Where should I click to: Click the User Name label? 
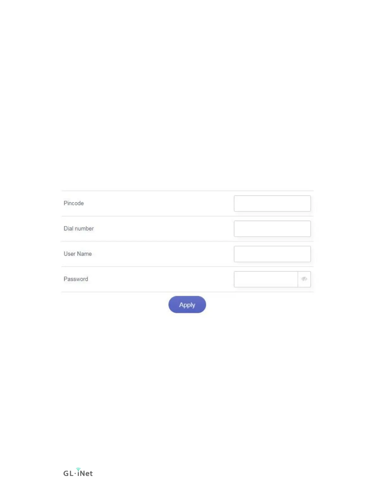click(78, 254)
